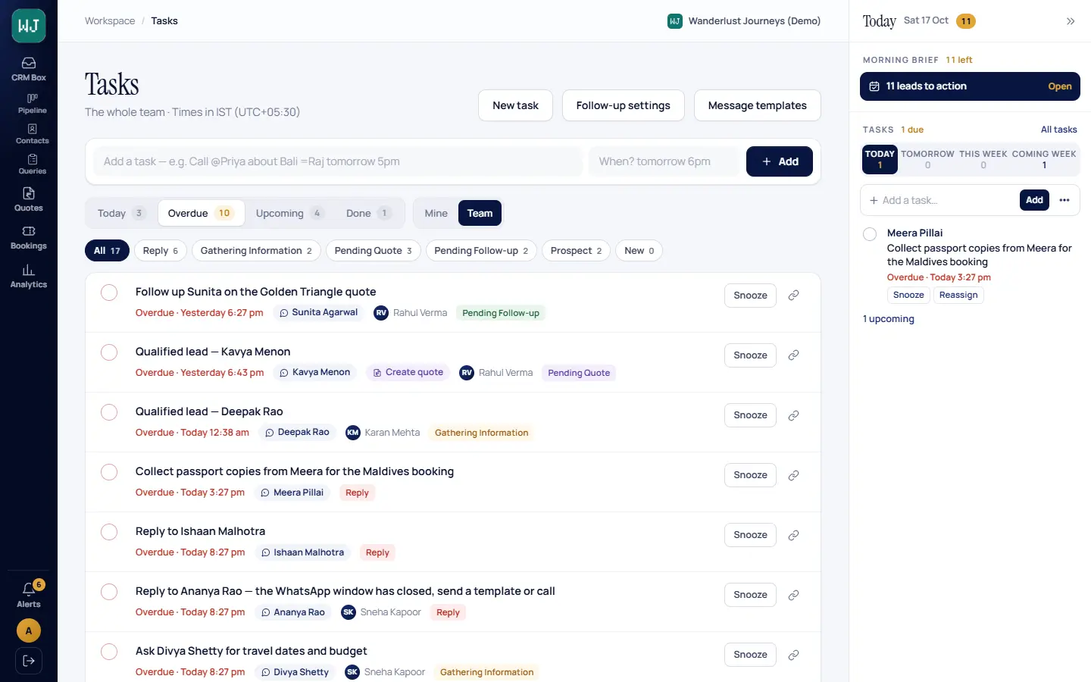The height and width of the screenshot is (682, 1091).
Task: Open Follow-up settings
Action: 623,105
